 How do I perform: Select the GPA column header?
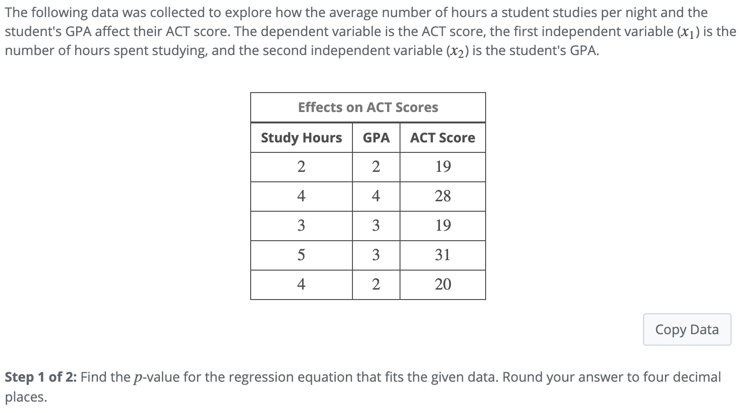tap(376, 138)
